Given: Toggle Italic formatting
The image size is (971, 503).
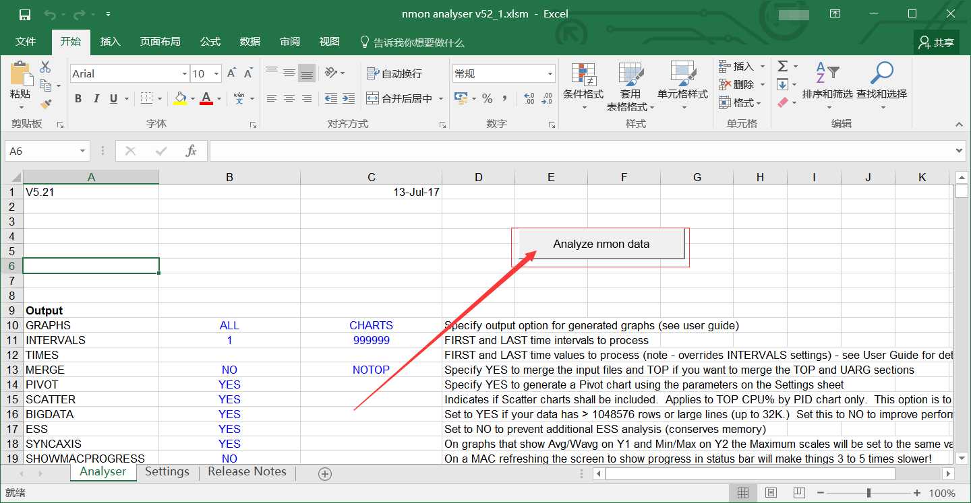Looking at the screenshot, I should click(x=96, y=98).
